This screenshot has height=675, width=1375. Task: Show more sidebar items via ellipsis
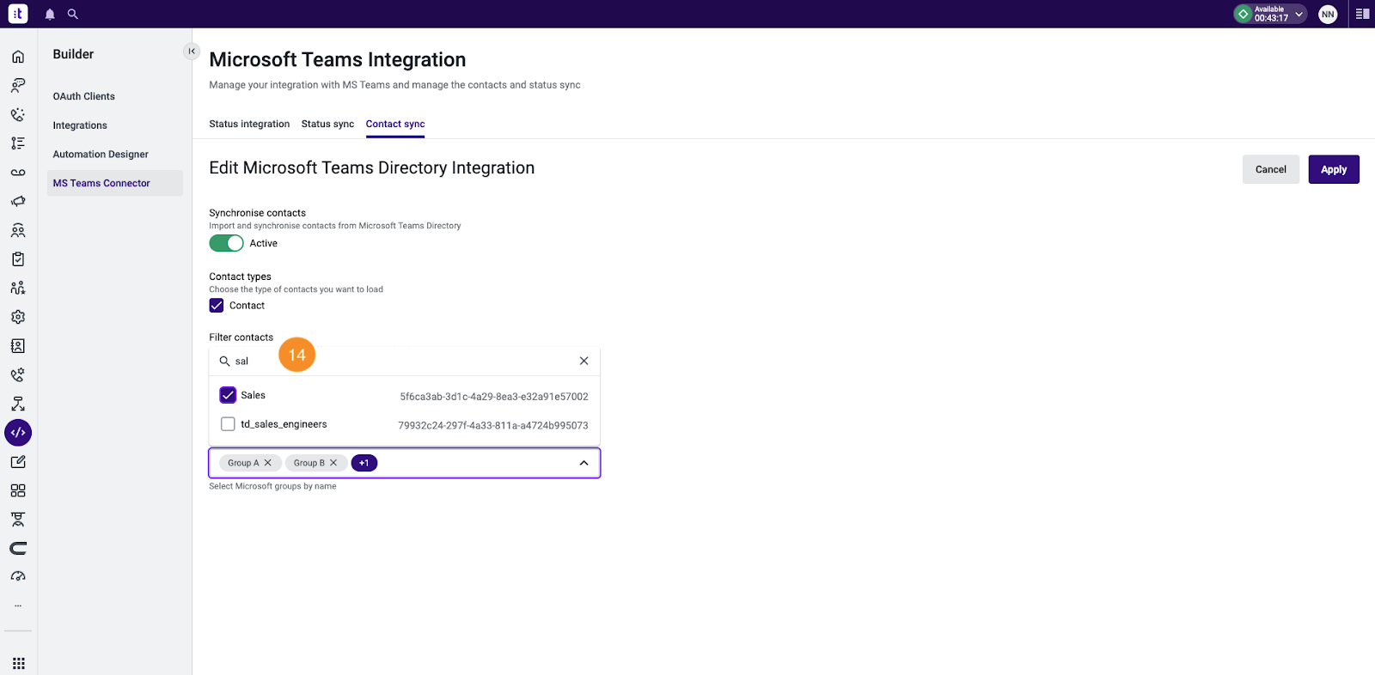coord(18,605)
